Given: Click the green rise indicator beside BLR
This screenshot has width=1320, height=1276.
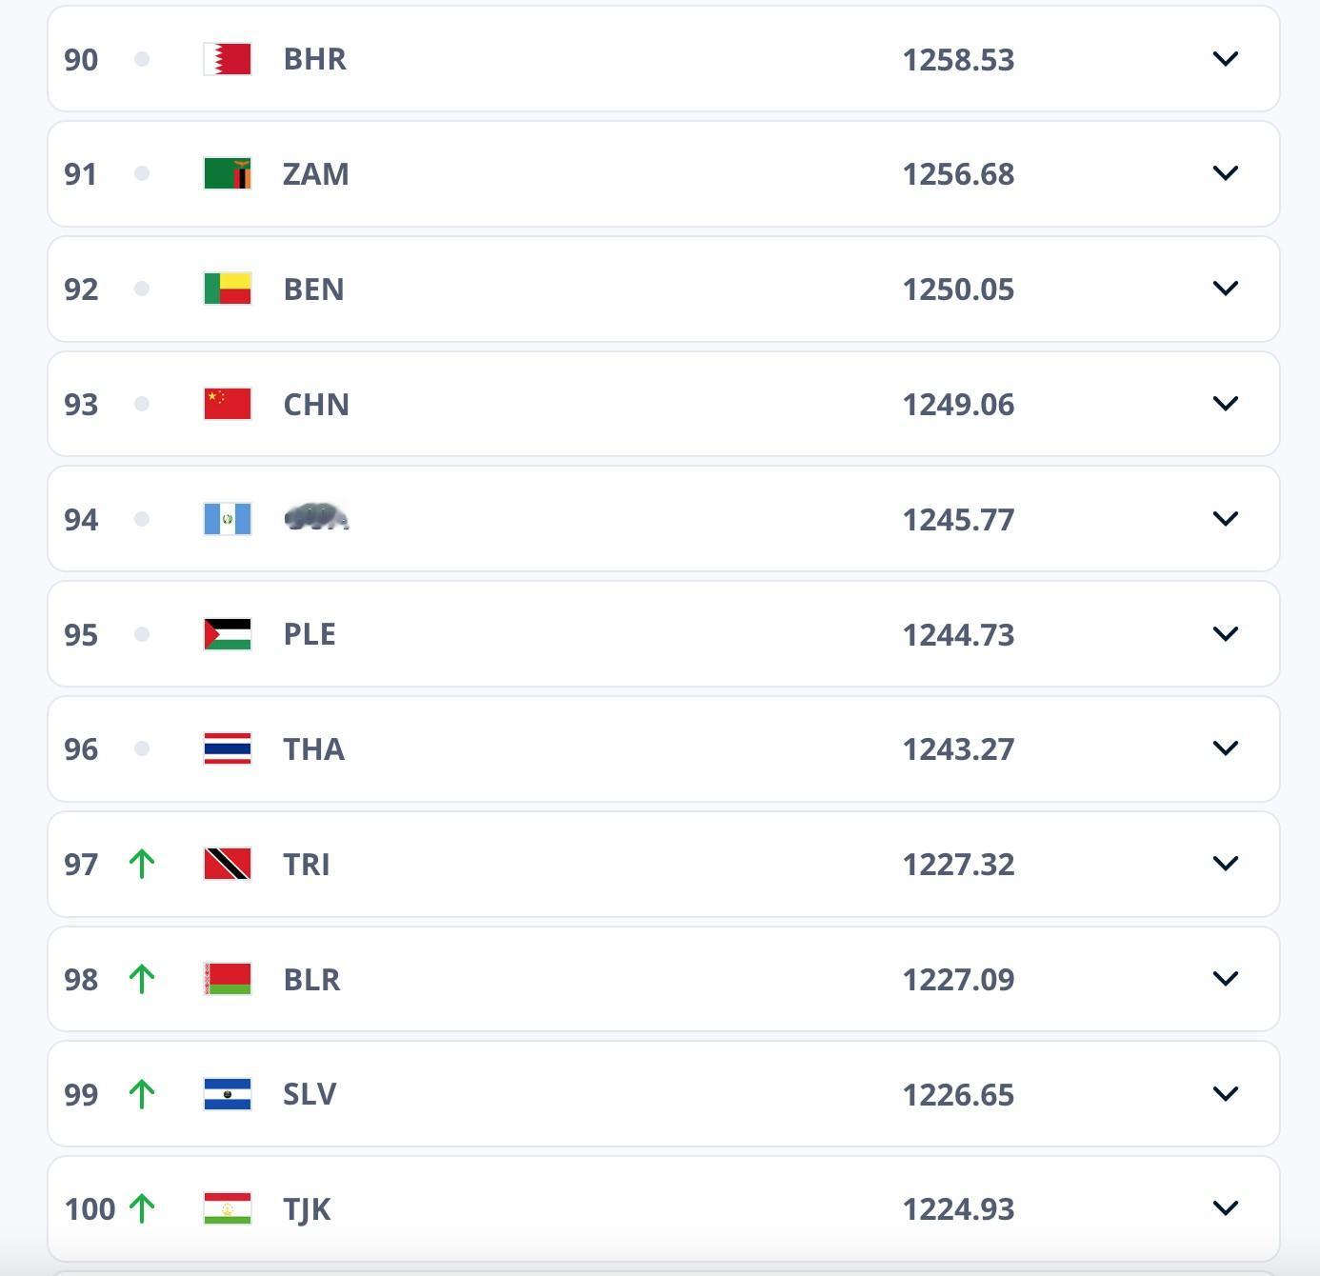Looking at the screenshot, I should [x=141, y=979].
